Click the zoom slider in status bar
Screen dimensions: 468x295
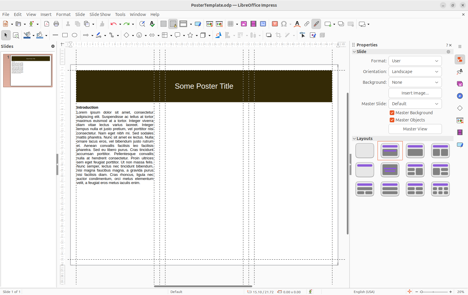tap(433, 292)
